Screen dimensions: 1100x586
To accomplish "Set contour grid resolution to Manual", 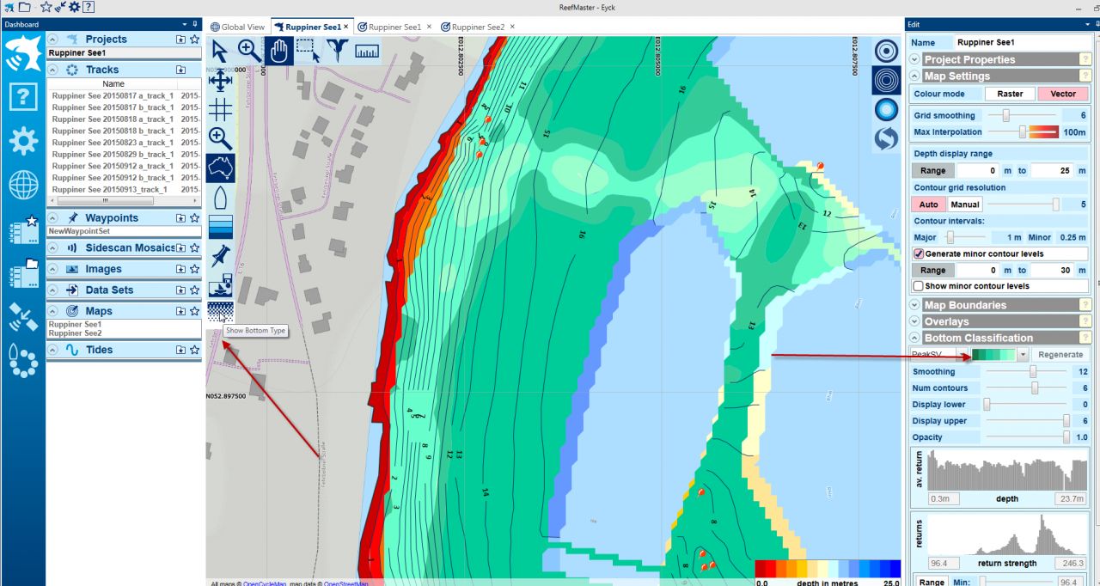I will pos(964,204).
